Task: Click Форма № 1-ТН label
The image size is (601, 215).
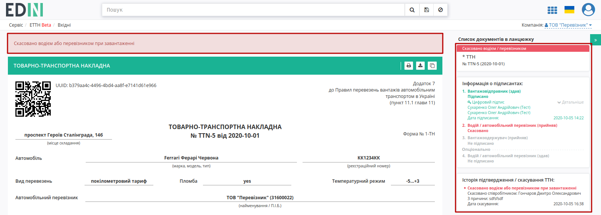Action: (419, 134)
